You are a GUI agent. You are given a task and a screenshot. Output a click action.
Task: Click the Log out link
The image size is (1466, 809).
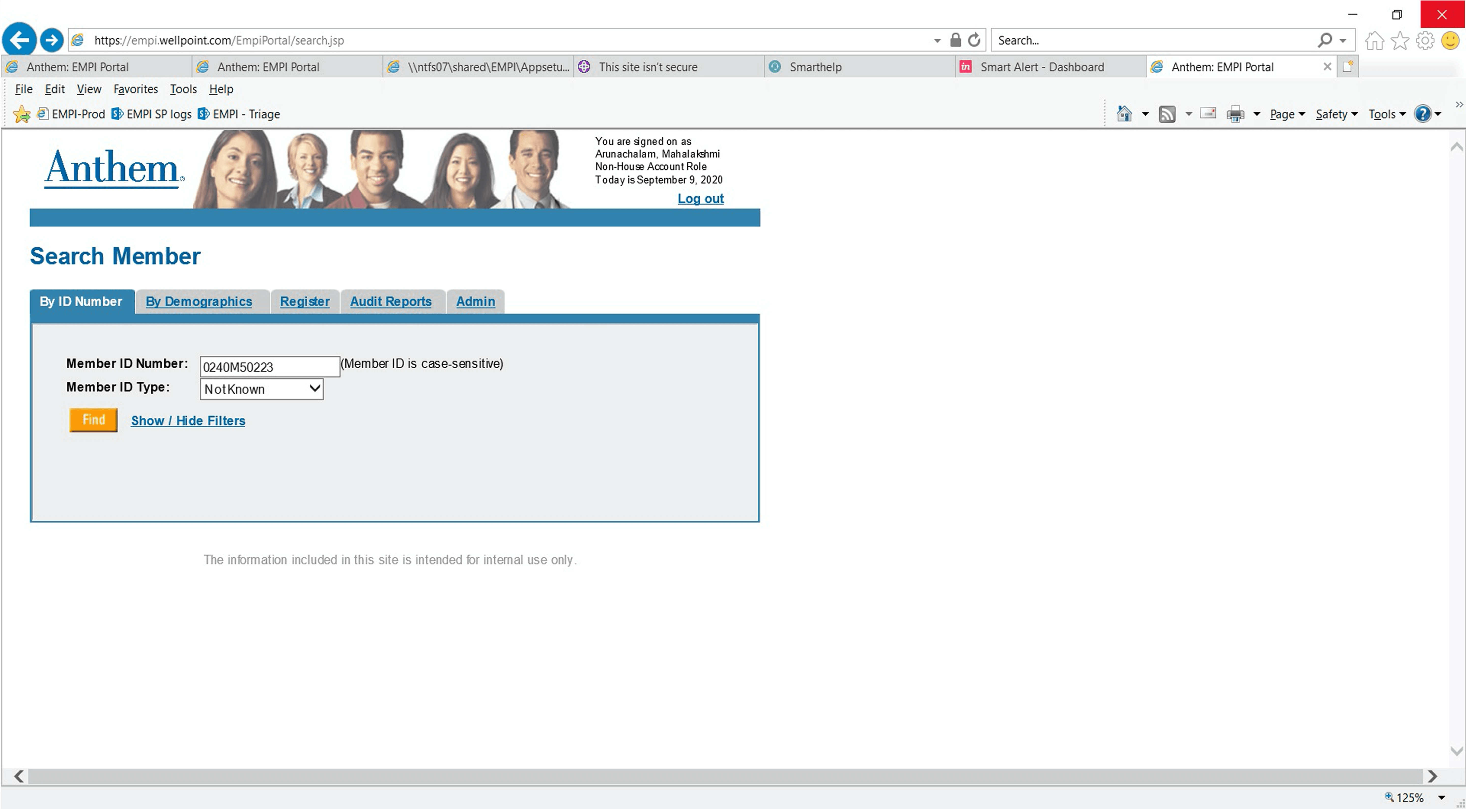coord(700,198)
